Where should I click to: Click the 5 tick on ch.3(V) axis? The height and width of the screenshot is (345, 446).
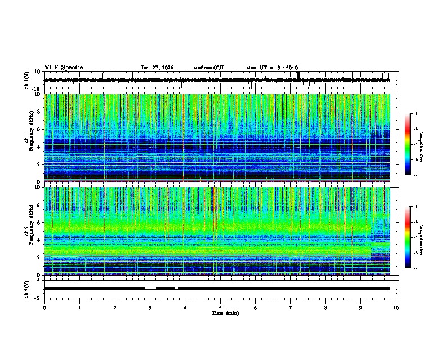[39, 281]
